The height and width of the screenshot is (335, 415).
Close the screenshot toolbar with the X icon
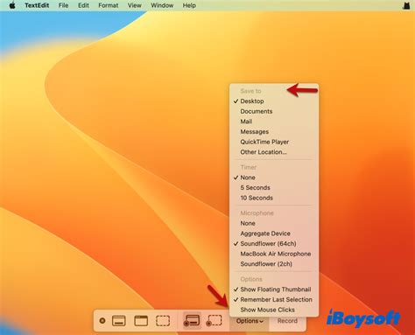point(102,321)
